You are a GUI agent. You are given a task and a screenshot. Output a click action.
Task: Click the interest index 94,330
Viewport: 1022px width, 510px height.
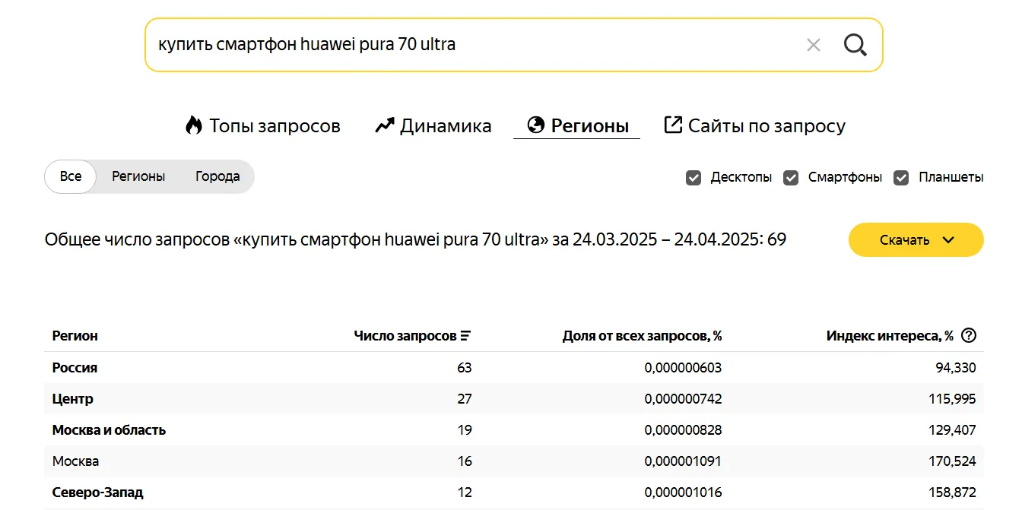955,368
